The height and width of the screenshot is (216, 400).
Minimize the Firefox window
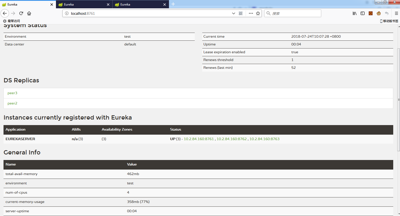[x=378, y=2]
